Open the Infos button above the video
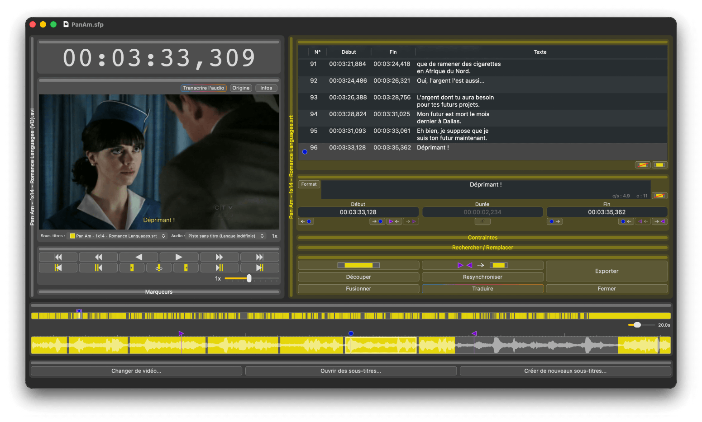 (266, 88)
